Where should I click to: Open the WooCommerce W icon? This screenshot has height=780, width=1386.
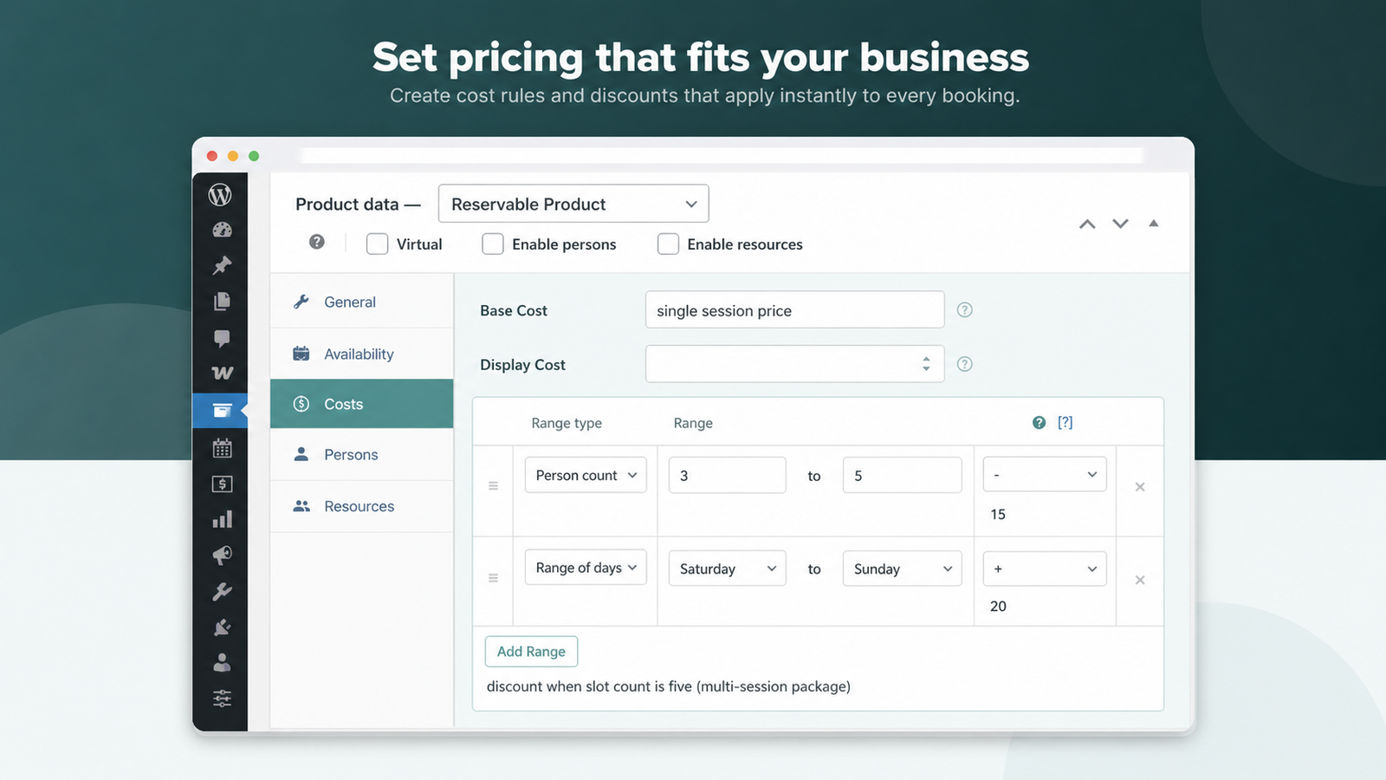click(222, 373)
